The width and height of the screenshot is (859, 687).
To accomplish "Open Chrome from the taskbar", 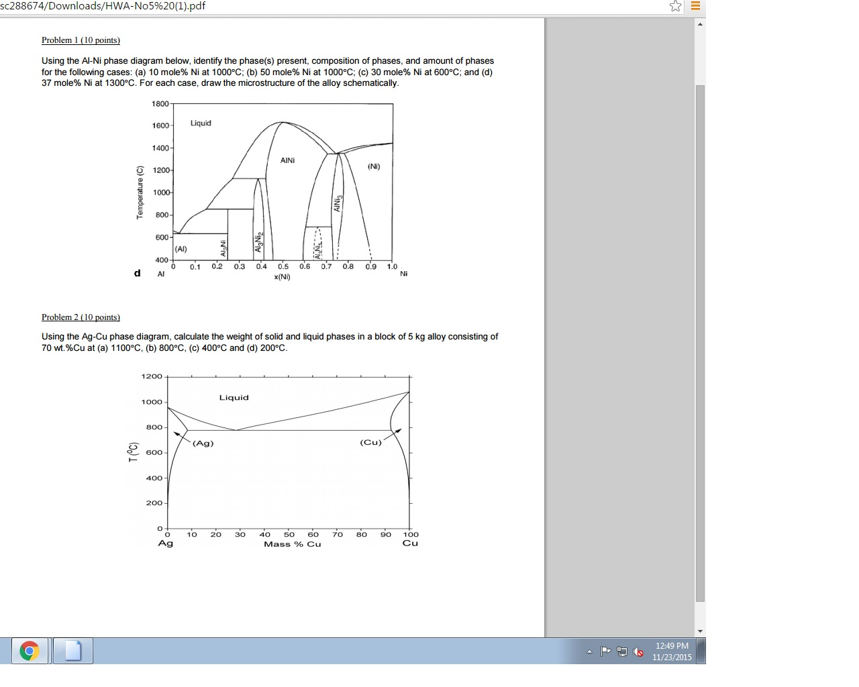I will click(29, 651).
